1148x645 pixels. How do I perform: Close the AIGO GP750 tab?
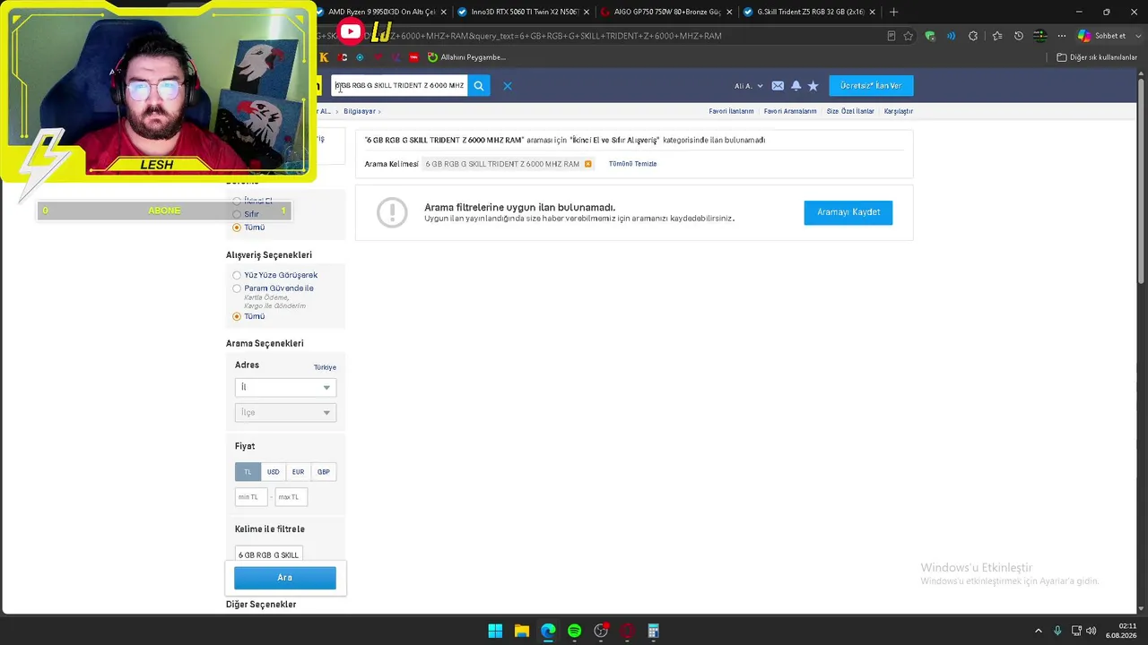[x=729, y=12]
